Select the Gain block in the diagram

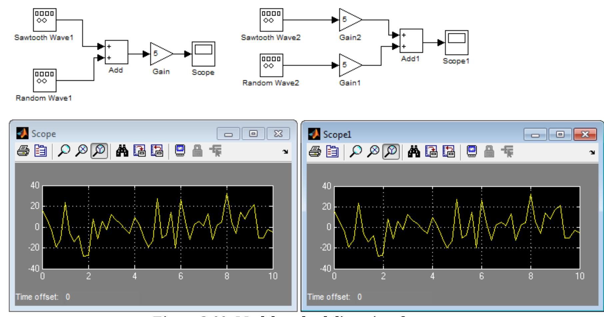[159, 53]
